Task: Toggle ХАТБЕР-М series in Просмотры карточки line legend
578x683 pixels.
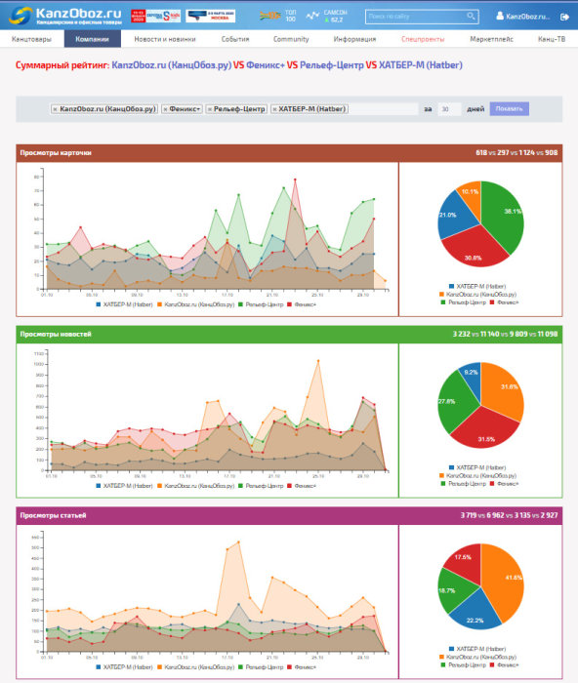Action: (124, 304)
